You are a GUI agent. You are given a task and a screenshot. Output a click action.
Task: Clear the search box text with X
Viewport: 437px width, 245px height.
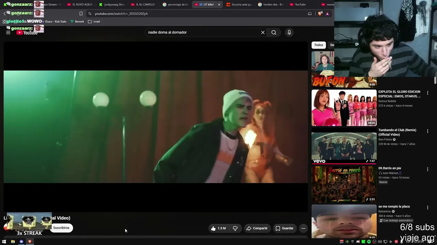263,32
